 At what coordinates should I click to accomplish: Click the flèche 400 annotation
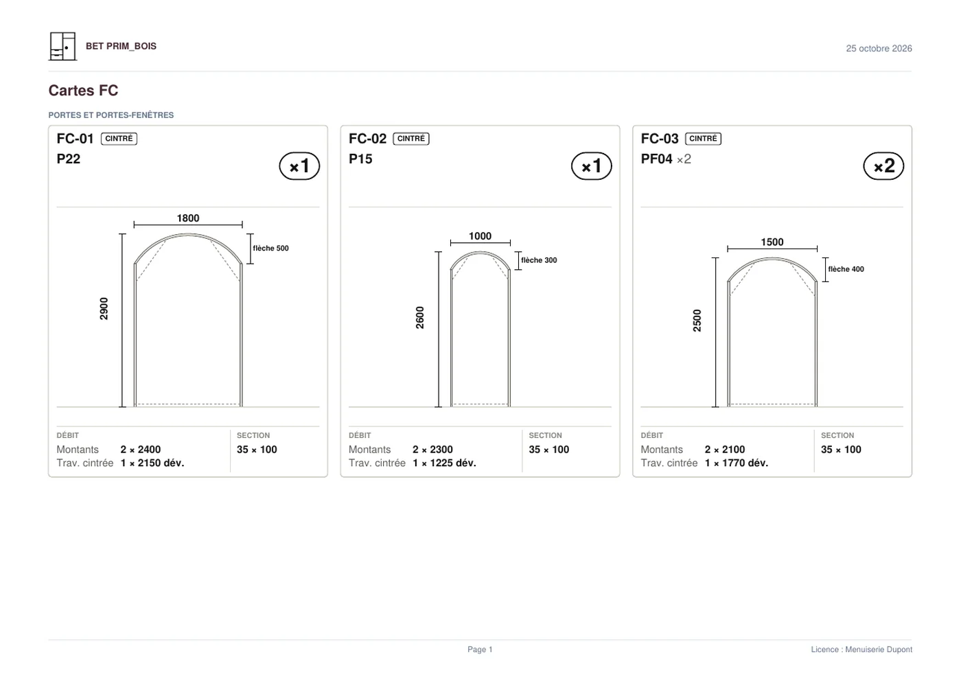[846, 269]
